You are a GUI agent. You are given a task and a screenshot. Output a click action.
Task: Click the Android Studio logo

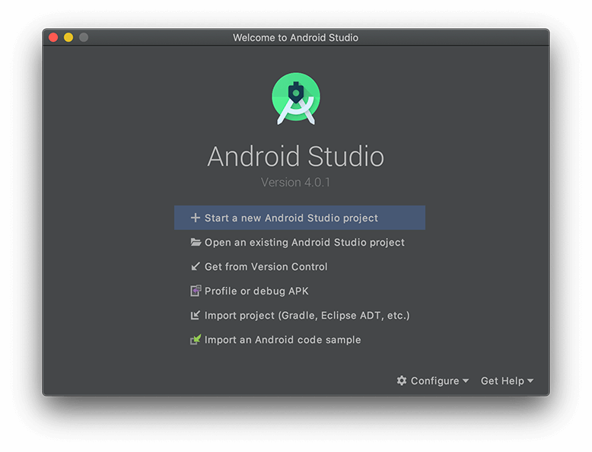[x=296, y=99]
